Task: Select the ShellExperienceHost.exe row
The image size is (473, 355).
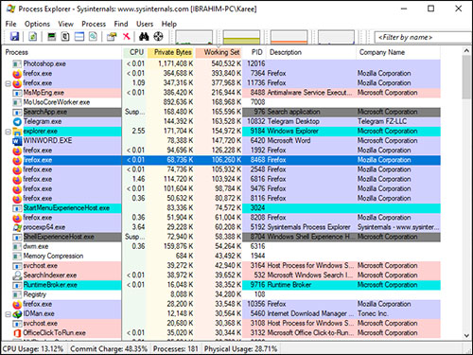Action: point(221,237)
